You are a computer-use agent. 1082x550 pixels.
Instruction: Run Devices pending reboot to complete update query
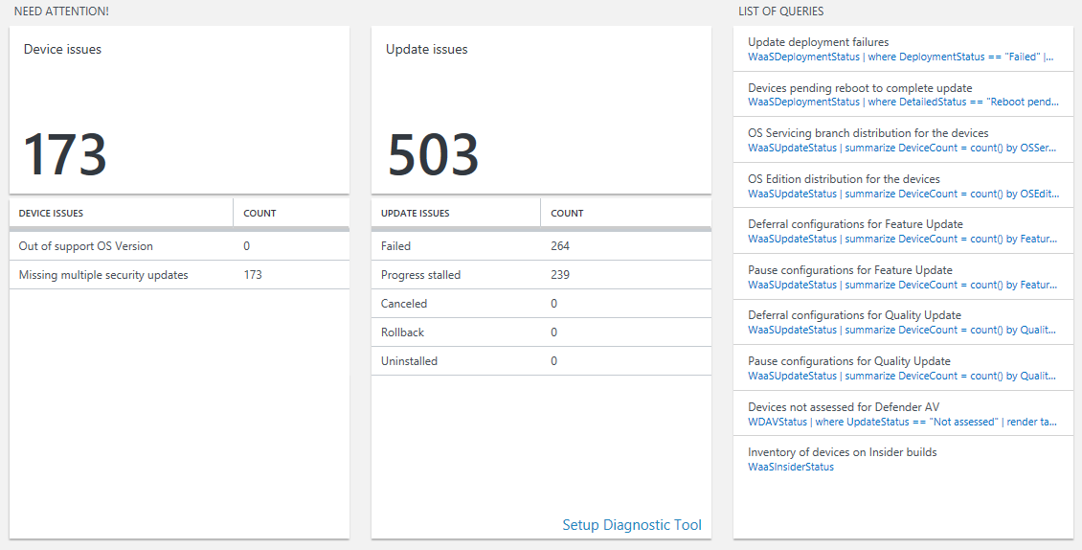click(902, 95)
